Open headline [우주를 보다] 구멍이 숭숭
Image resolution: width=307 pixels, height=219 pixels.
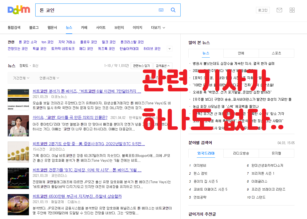point(242,100)
